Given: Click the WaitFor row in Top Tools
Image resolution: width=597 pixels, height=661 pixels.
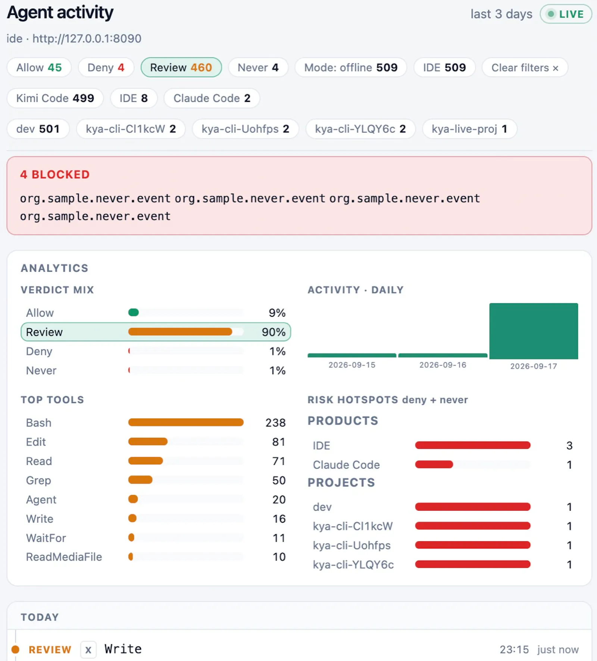Looking at the screenshot, I should pos(156,538).
